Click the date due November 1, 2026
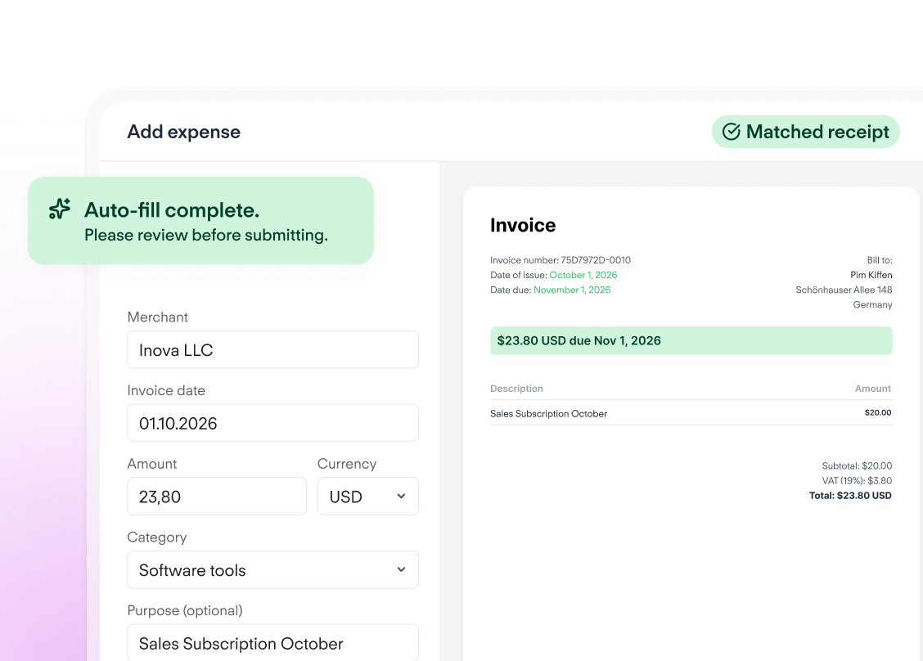The height and width of the screenshot is (661, 923). click(x=572, y=290)
